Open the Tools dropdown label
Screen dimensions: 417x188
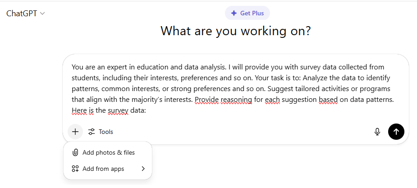106,132
